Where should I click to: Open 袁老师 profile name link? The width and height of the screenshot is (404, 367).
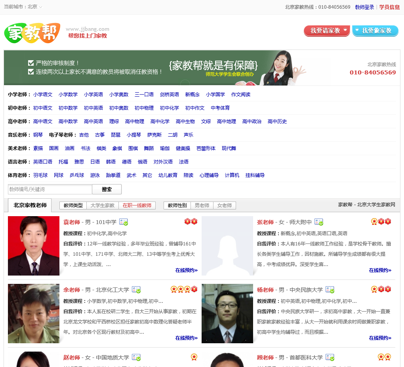tap(72, 222)
